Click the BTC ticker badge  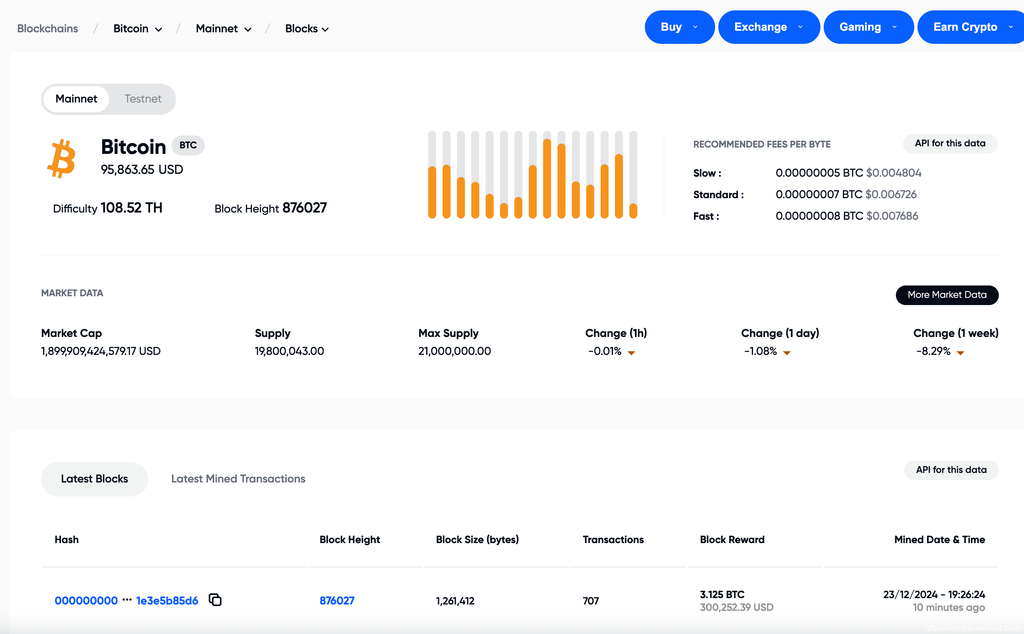pyautogui.click(x=188, y=145)
